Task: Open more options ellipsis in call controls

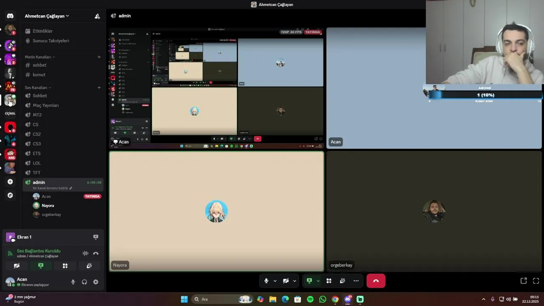Action: (356, 280)
